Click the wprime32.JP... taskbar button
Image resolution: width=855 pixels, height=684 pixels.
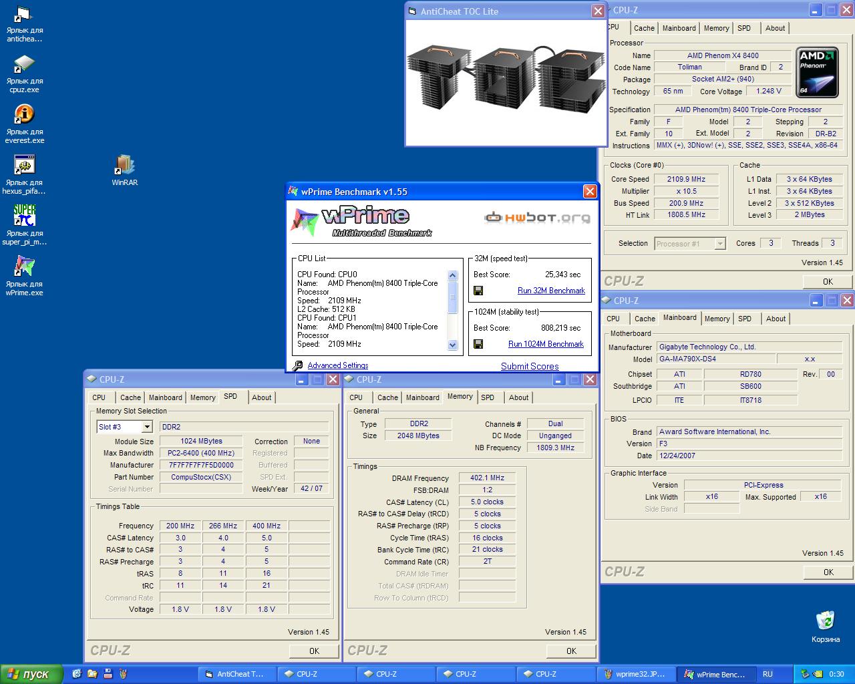636,674
